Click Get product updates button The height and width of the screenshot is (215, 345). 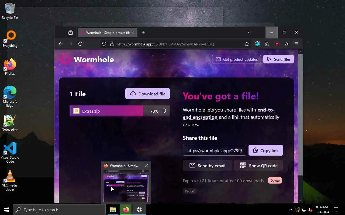point(237,59)
